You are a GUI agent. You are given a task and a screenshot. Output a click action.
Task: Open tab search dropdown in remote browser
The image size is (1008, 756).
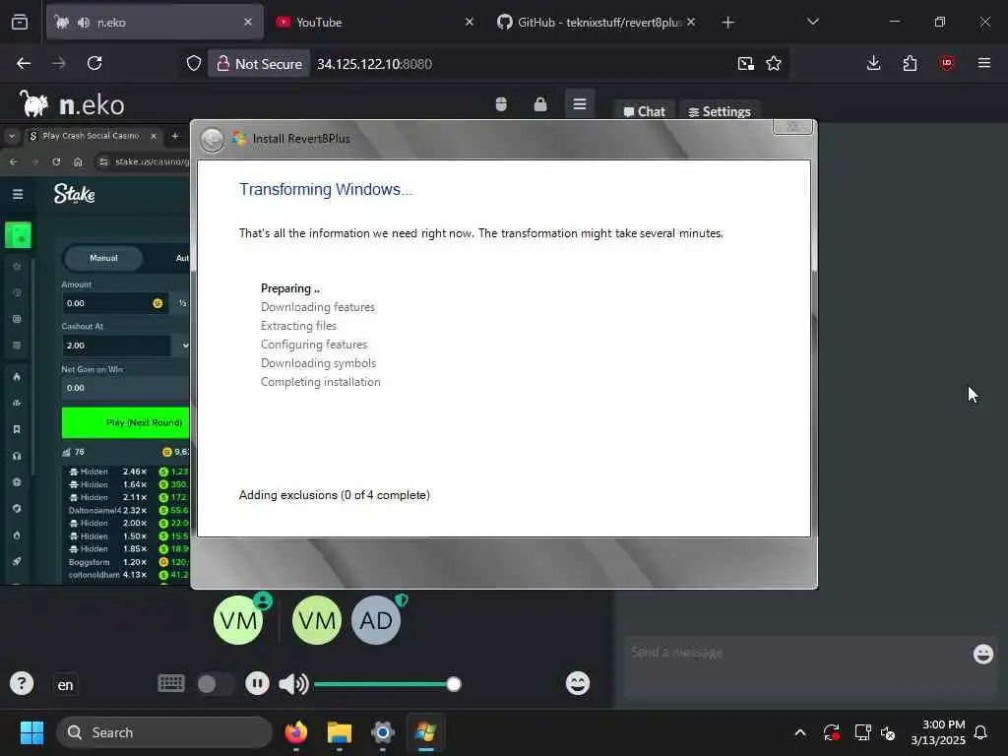[x=12, y=136]
